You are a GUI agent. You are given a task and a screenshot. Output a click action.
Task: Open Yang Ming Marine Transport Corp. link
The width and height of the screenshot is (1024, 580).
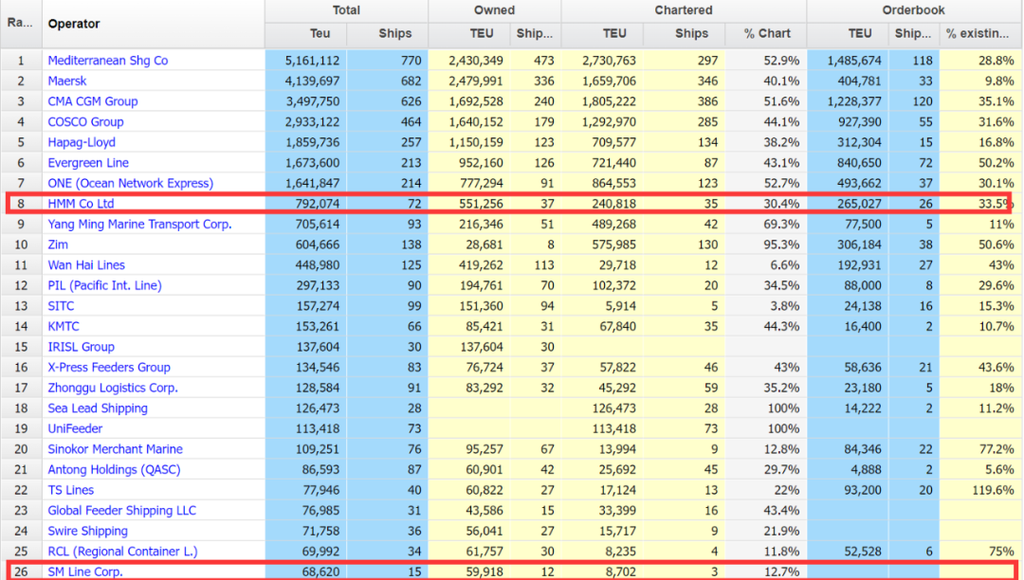139,224
